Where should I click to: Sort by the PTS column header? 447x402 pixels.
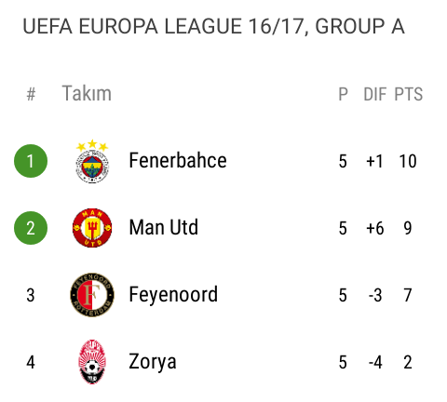pos(408,94)
